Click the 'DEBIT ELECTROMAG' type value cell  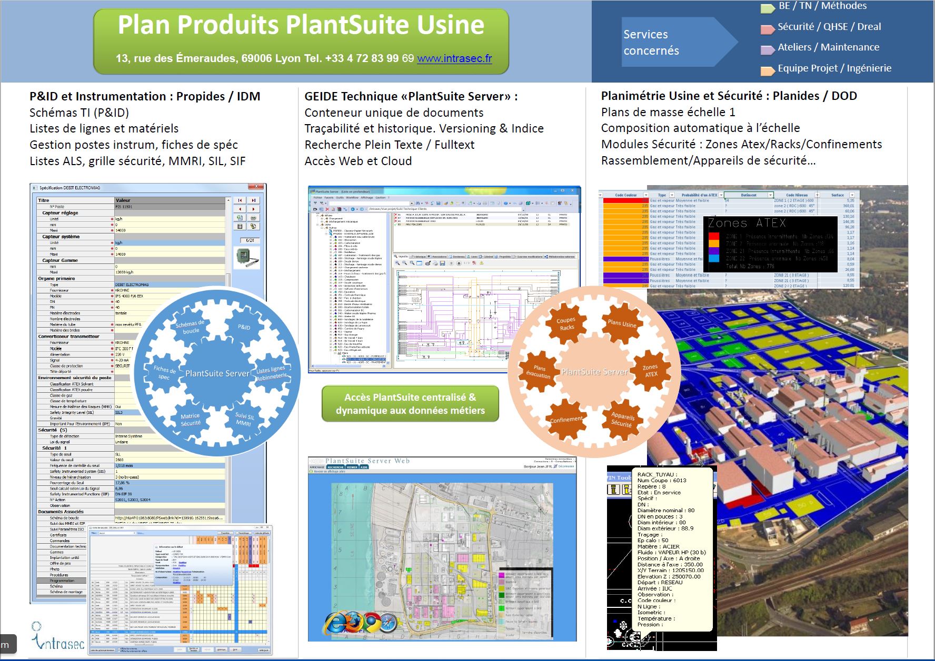pos(171,284)
